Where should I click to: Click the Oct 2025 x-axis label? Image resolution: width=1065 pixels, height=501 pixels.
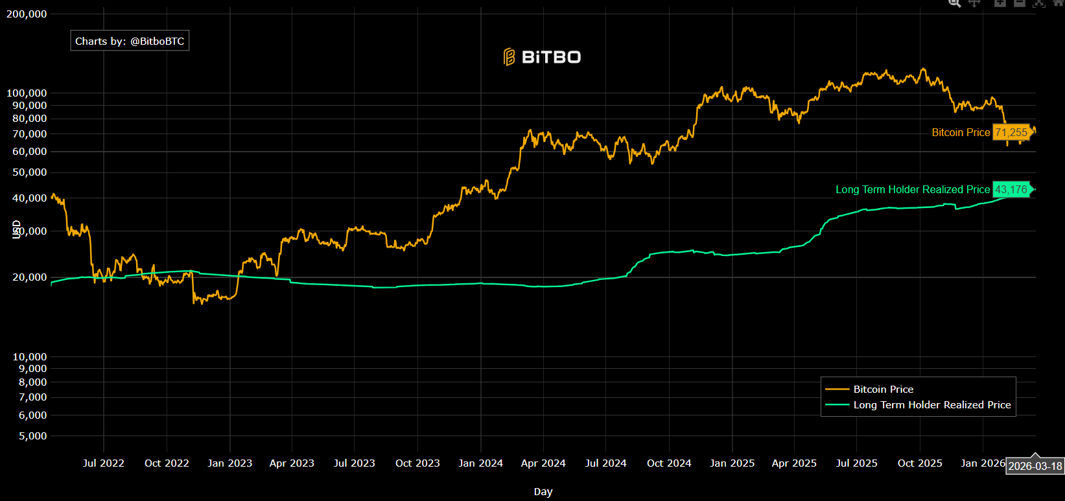pos(920,463)
